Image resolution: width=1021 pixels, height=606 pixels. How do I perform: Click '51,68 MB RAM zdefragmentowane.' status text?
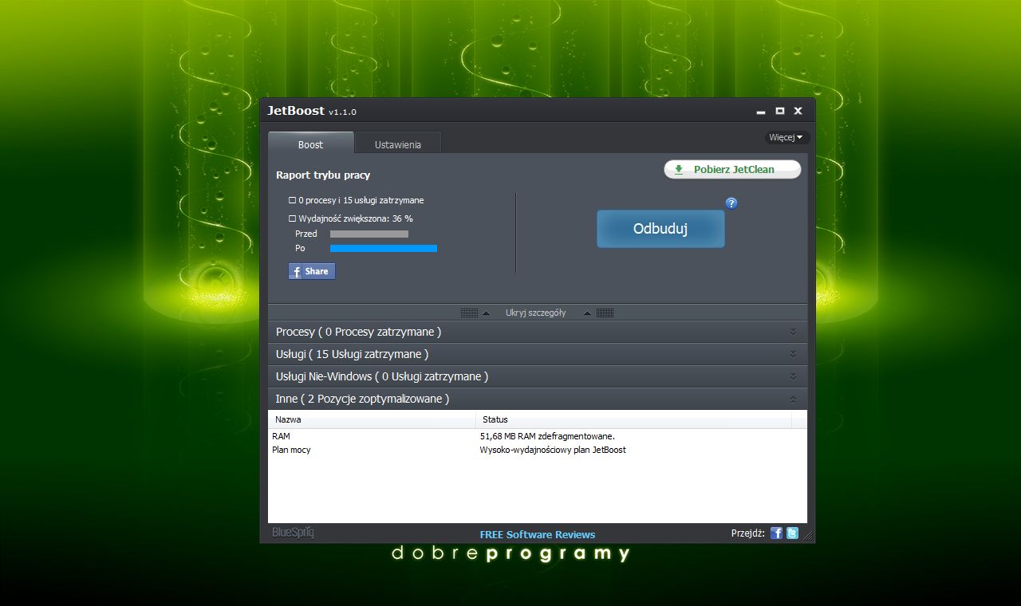(x=547, y=436)
